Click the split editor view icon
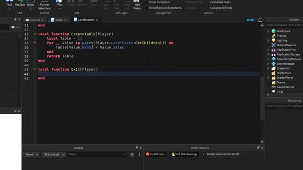The image size is (303, 170). [x=260, y=20]
